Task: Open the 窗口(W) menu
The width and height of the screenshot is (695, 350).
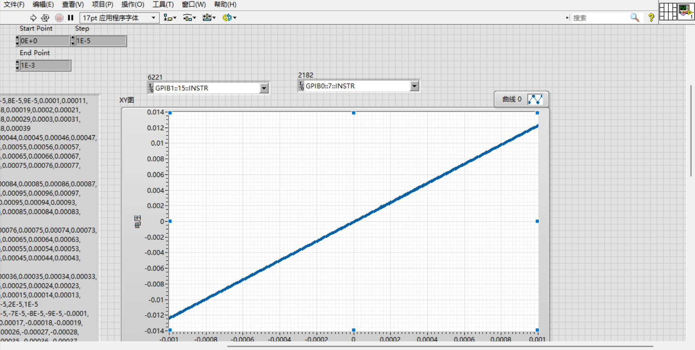Action: (194, 4)
